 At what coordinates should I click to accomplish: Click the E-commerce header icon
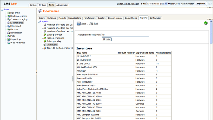tap(40, 11)
